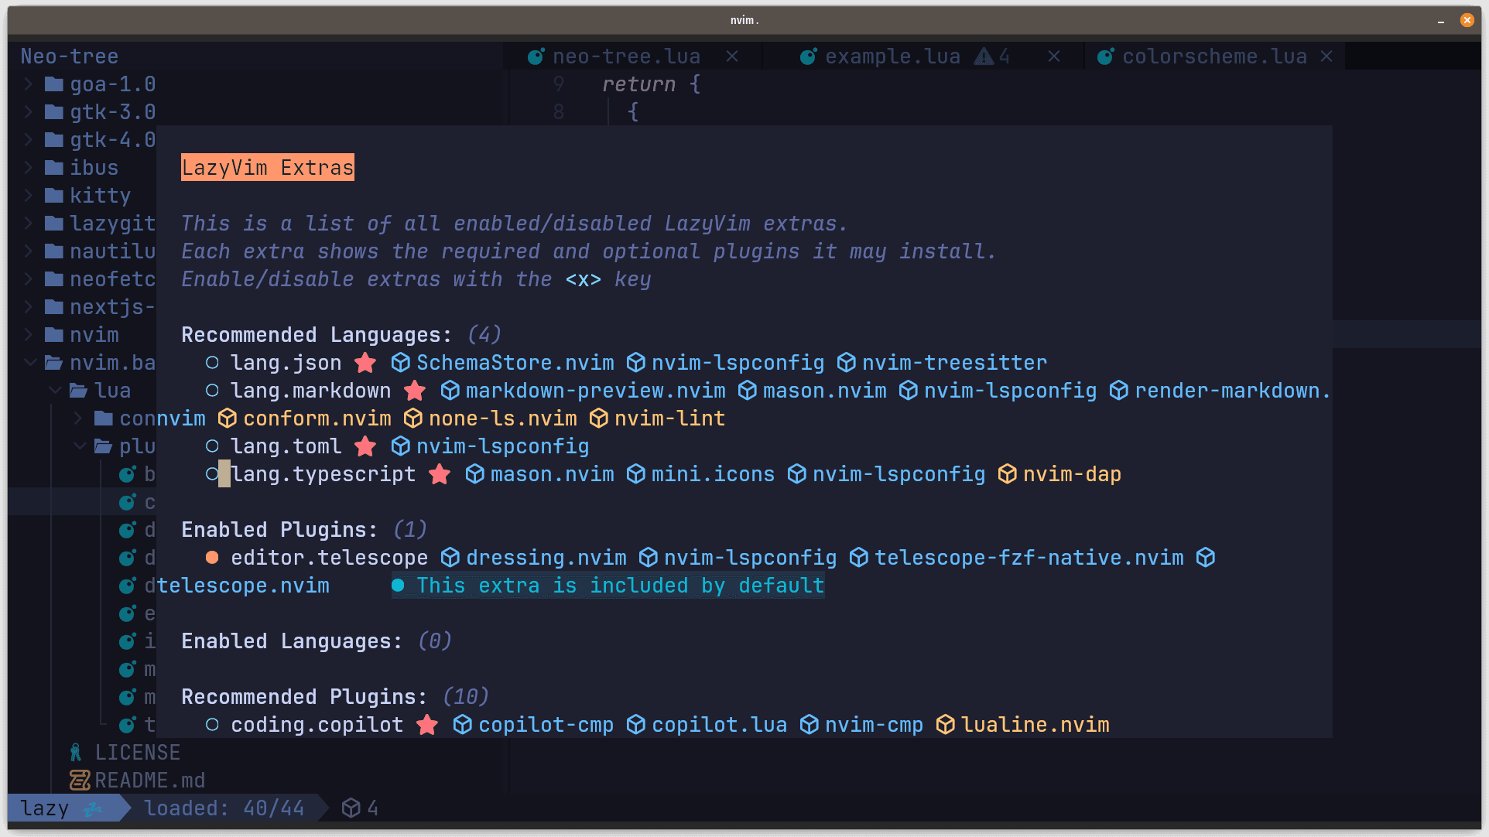Click the Lua icon on neo-tree.lua tab
Image resolution: width=1489 pixels, height=837 pixels.
point(536,56)
